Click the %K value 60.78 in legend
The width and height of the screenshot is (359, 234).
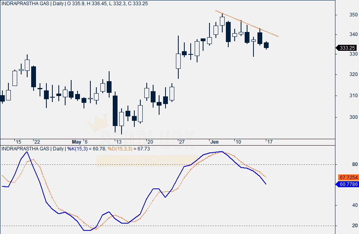99,149
